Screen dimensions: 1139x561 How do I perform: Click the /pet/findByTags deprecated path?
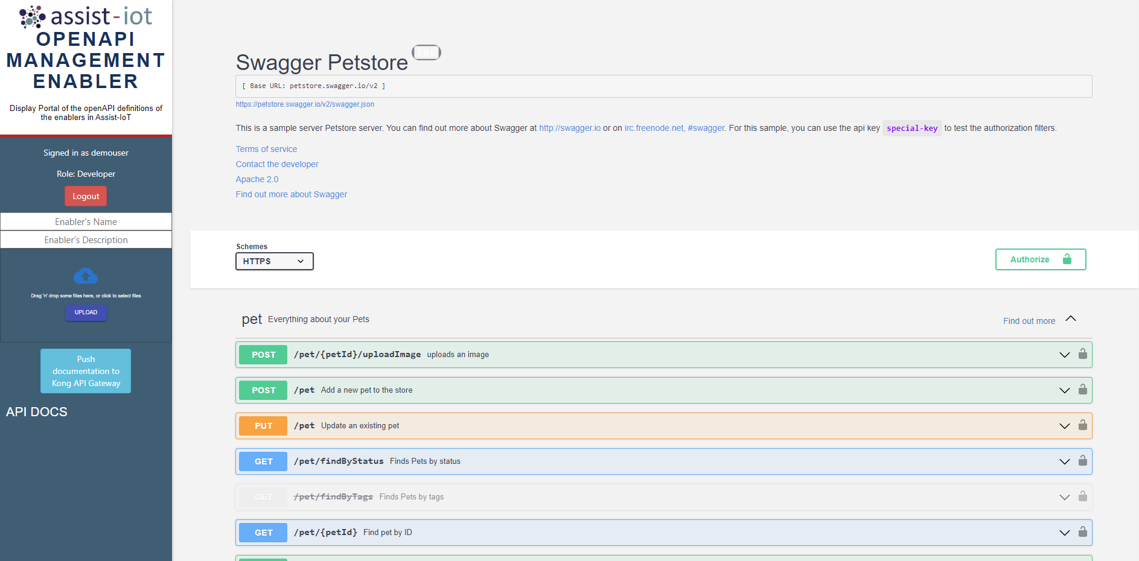333,496
